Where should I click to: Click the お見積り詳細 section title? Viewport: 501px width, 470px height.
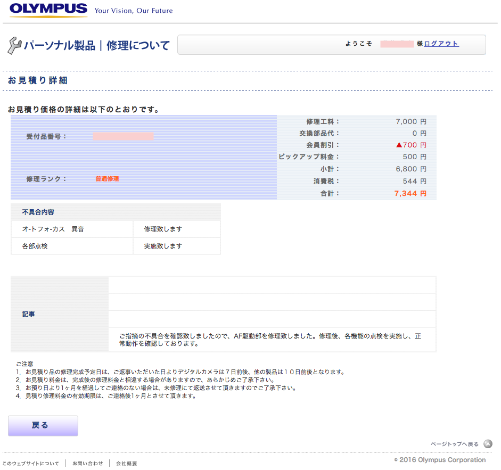click(x=38, y=80)
